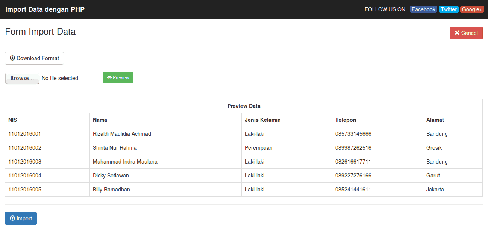Open the Google+ link
Viewport: 488px width, 229px height.
[x=472, y=9]
